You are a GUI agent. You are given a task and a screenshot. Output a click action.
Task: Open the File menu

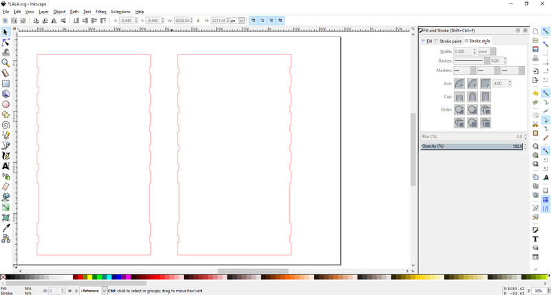pos(6,12)
